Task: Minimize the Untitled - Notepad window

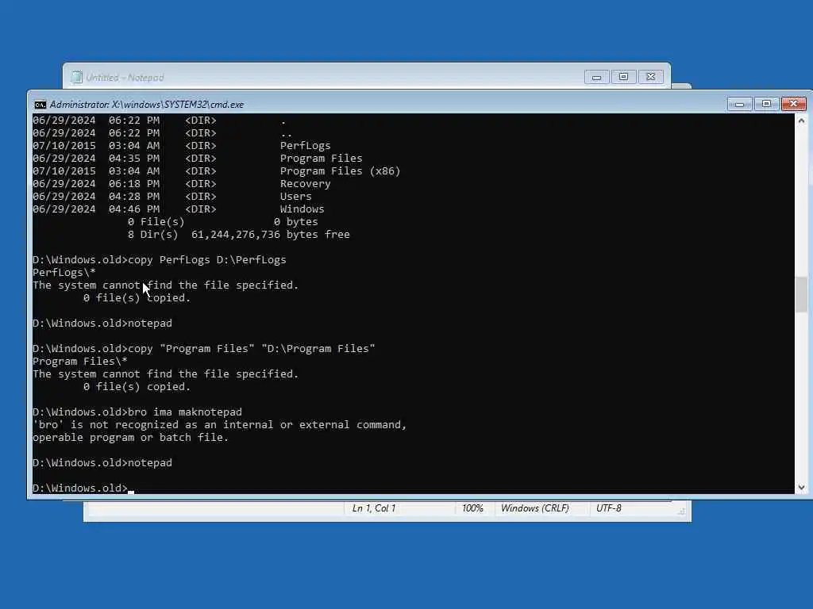Action: coord(597,77)
